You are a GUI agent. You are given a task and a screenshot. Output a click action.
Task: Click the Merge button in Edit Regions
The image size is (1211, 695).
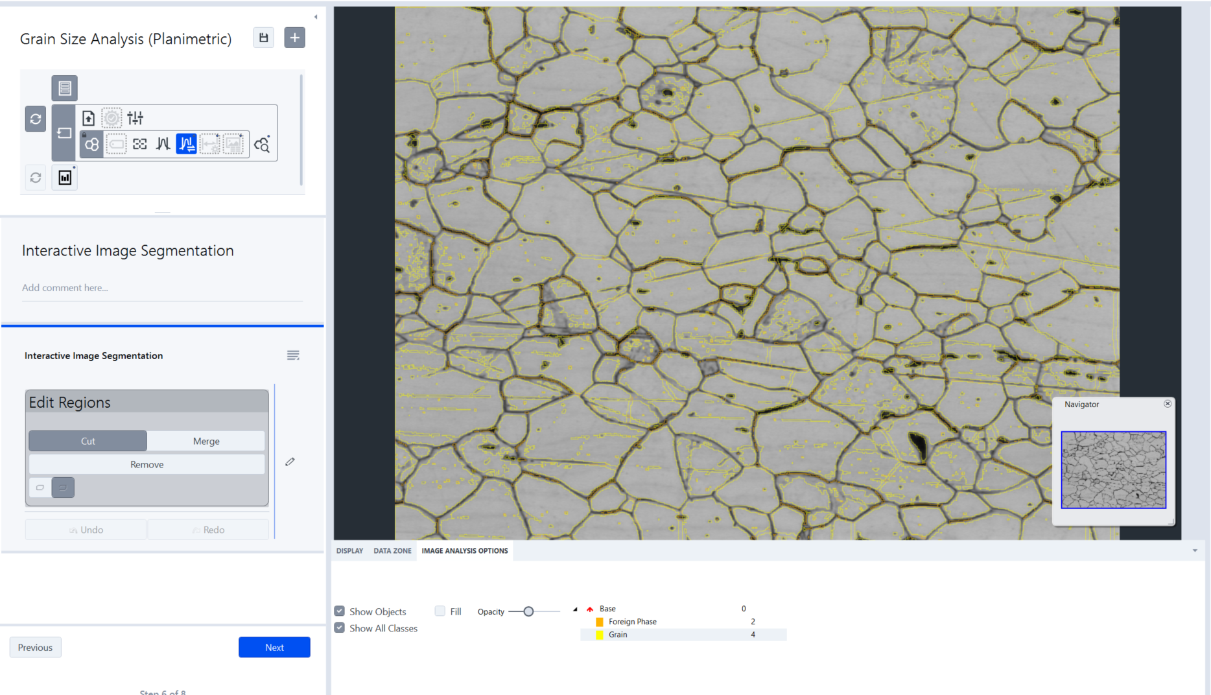click(x=206, y=441)
